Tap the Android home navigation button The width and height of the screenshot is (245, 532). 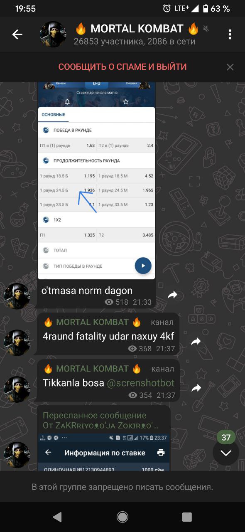[122, 517]
